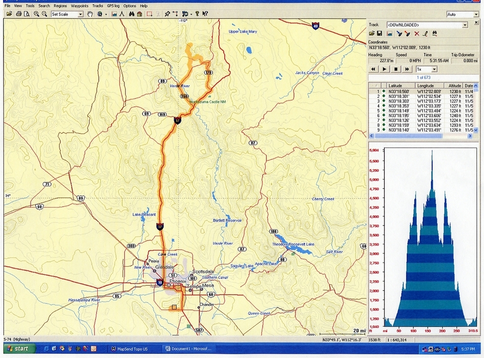Open the dropdown next to GPS transfer icon
The height and width of the screenshot is (358, 484).
click(191, 14)
